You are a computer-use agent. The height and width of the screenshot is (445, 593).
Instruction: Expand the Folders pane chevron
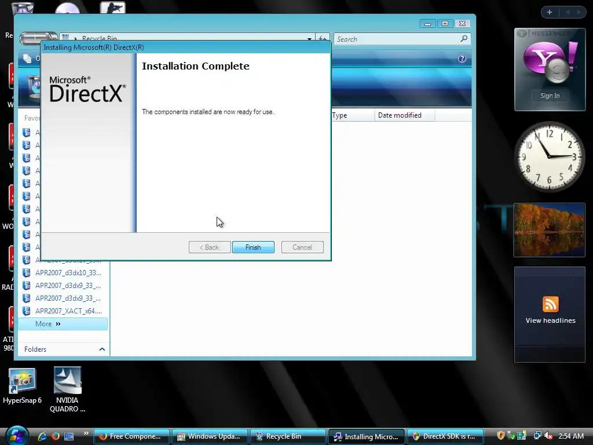pyautogui.click(x=102, y=349)
